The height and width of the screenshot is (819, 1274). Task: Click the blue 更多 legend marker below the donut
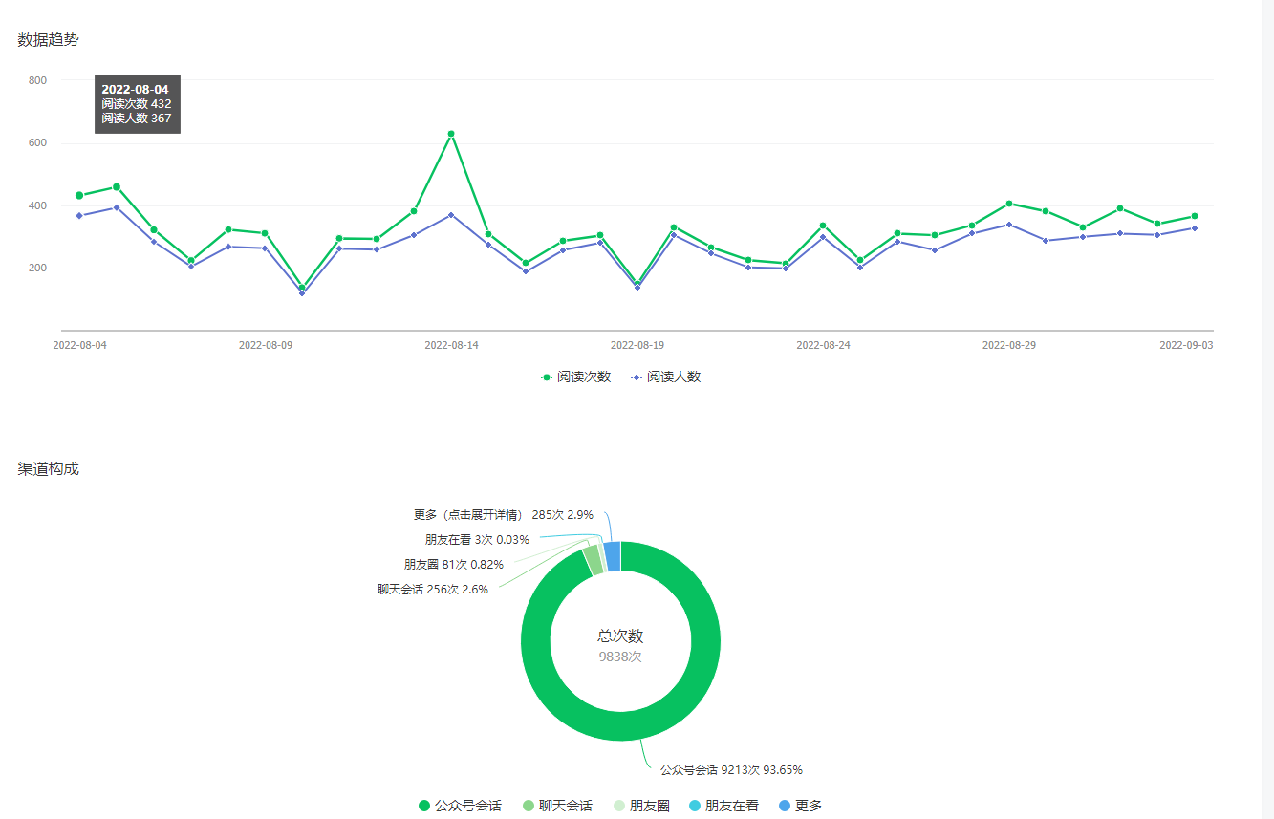785,806
